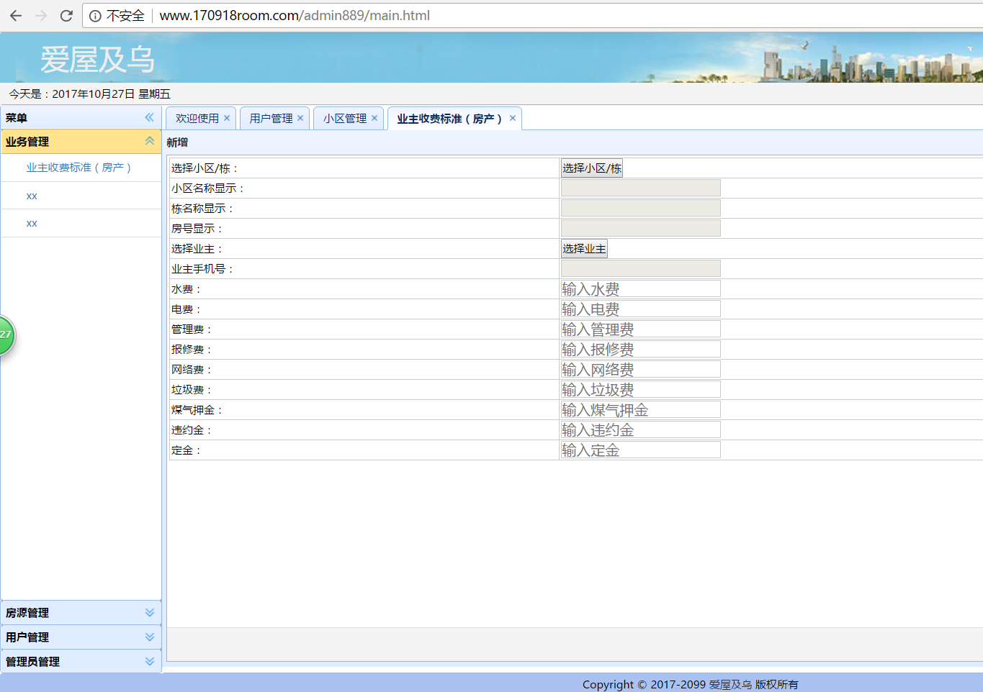Close the 欢迎使用 tab
The width and height of the screenshot is (983, 692).
click(227, 118)
